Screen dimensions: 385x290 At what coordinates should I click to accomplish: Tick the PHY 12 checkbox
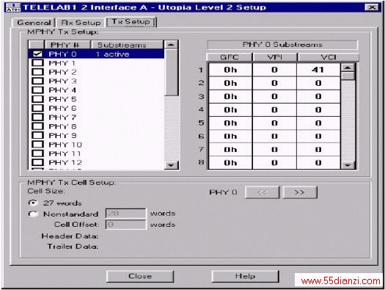click(37, 162)
